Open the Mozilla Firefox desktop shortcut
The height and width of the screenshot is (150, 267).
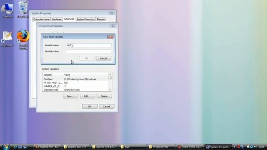click(x=23, y=40)
